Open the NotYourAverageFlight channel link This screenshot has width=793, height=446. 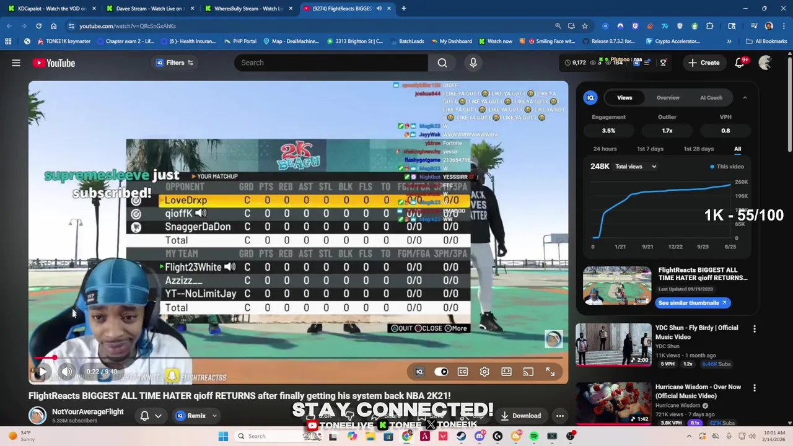tap(88, 412)
